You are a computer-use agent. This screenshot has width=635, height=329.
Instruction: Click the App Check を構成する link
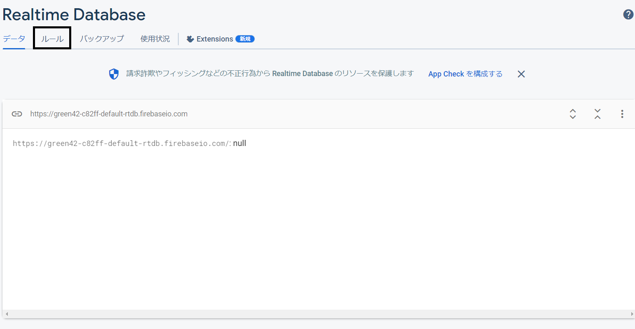point(465,74)
